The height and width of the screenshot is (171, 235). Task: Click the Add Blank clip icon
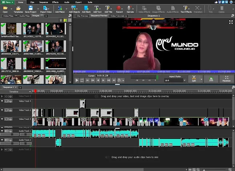(86, 9)
